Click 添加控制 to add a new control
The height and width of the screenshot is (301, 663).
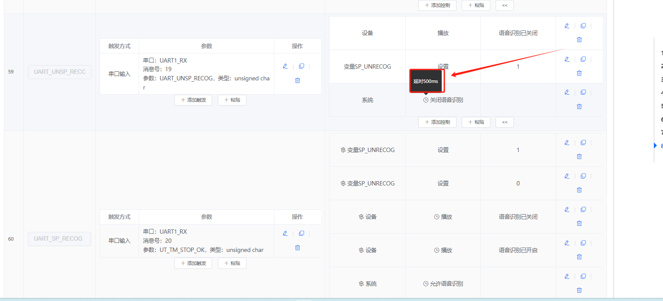pyautogui.click(x=437, y=122)
